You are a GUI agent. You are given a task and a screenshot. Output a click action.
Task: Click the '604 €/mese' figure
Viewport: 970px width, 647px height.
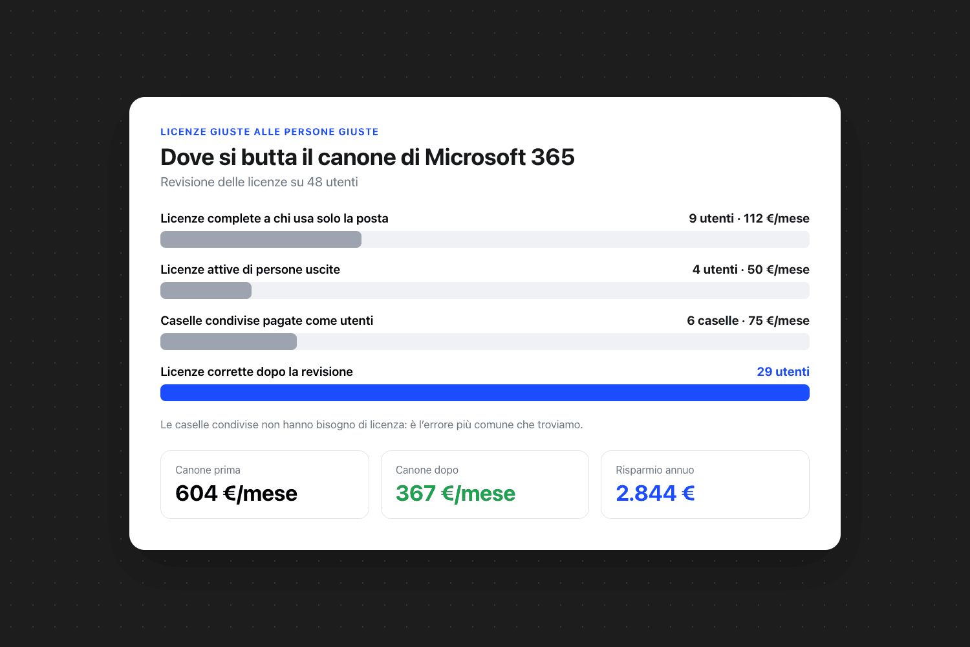tap(236, 494)
